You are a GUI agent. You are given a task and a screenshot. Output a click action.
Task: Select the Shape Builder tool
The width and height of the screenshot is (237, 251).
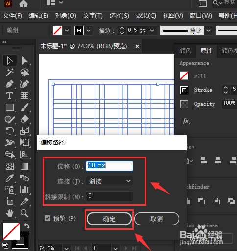tap(10, 154)
